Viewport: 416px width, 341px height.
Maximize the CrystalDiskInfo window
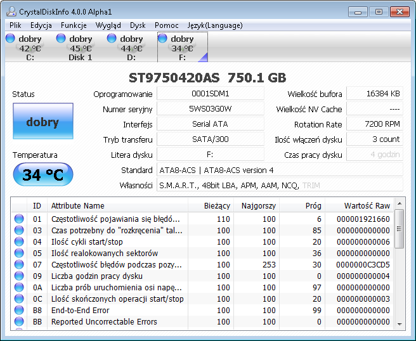(379, 12)
